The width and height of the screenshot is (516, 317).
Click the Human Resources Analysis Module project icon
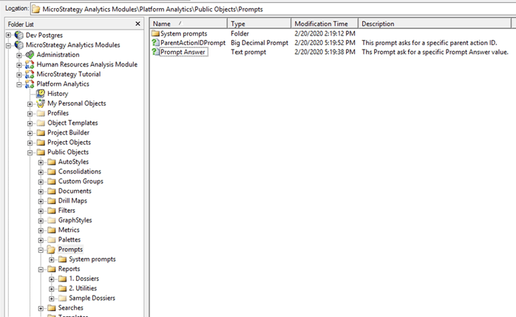pyautogui.click(x=30, y=64)
